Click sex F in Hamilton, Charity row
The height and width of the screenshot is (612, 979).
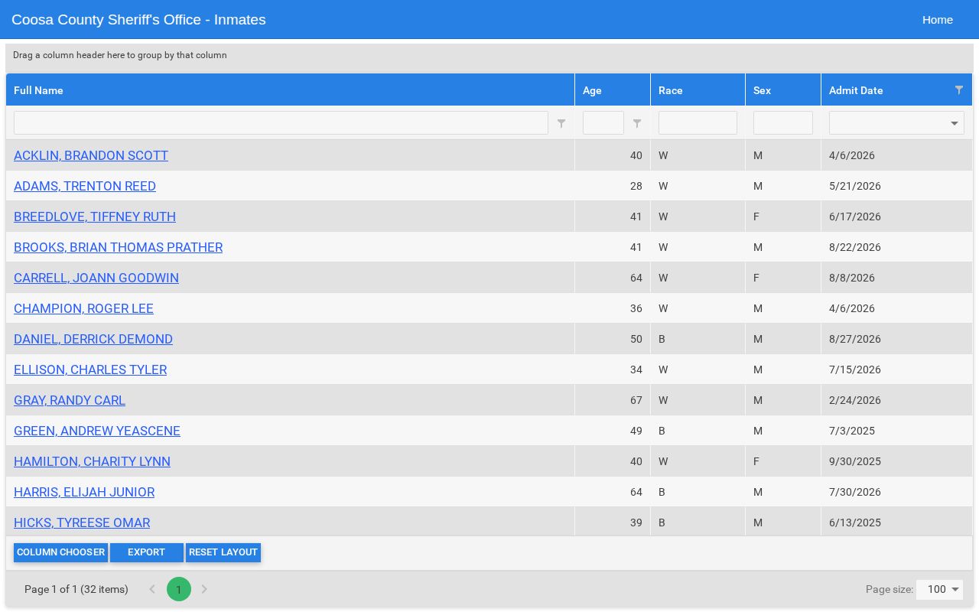(756, 461)
